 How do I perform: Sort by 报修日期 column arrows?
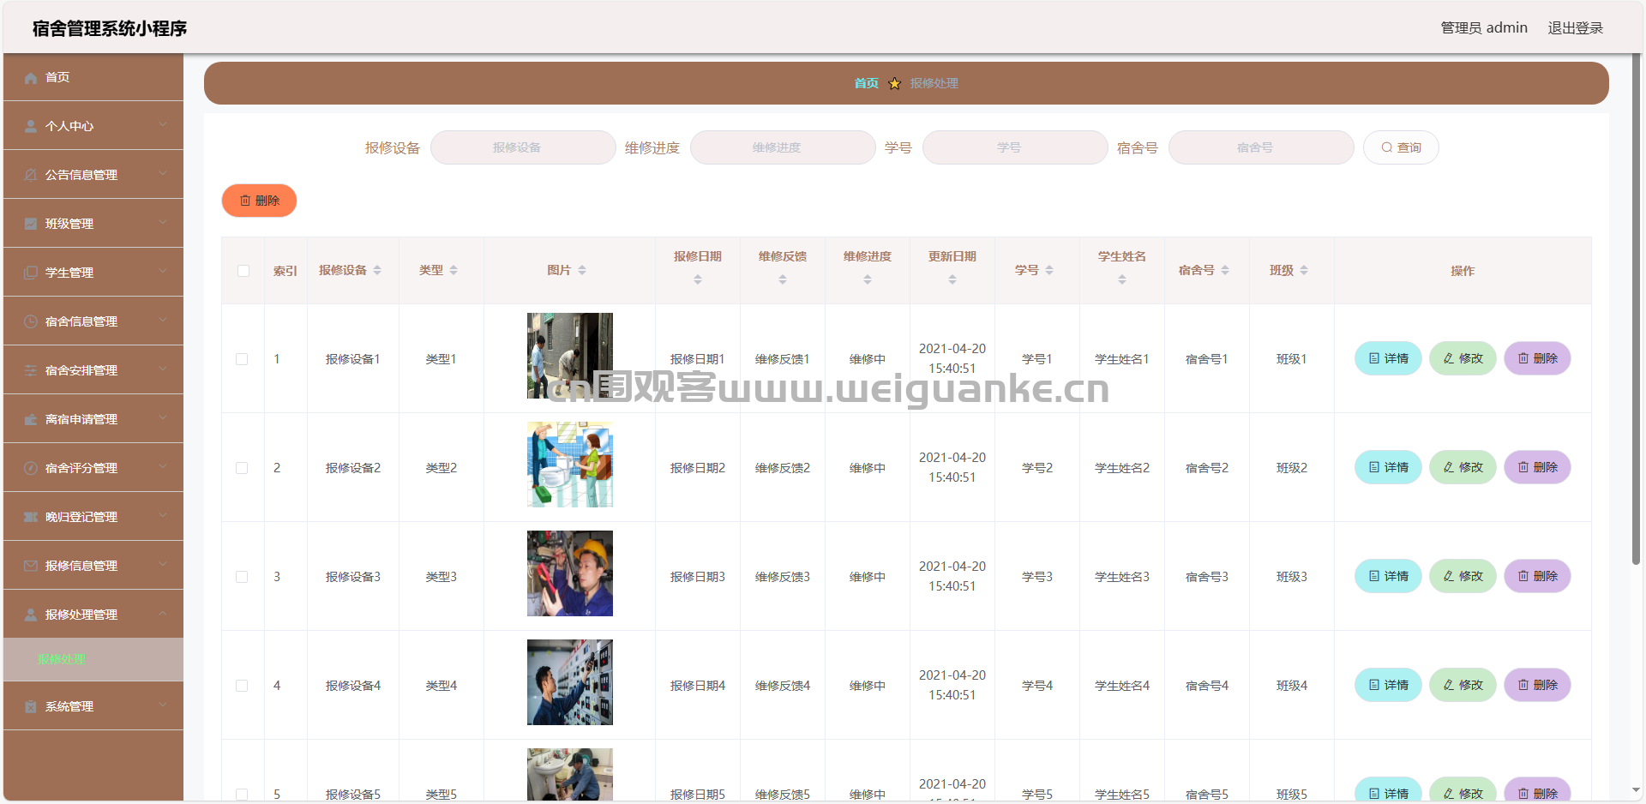pyautogui.click(x=698, y=280)
